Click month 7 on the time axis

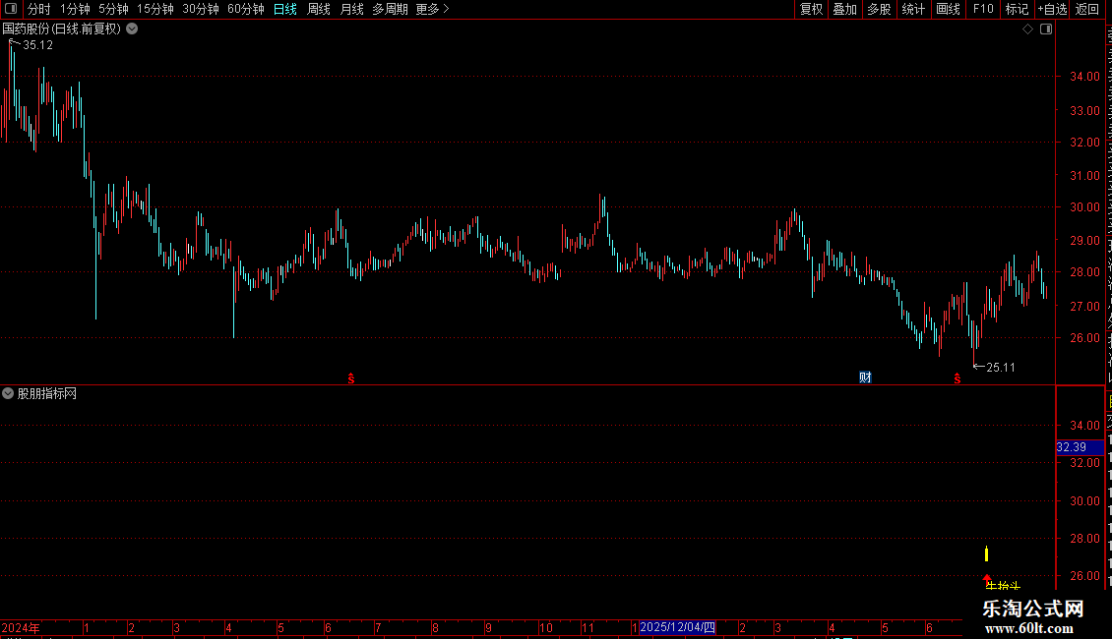tap(378, 627)
